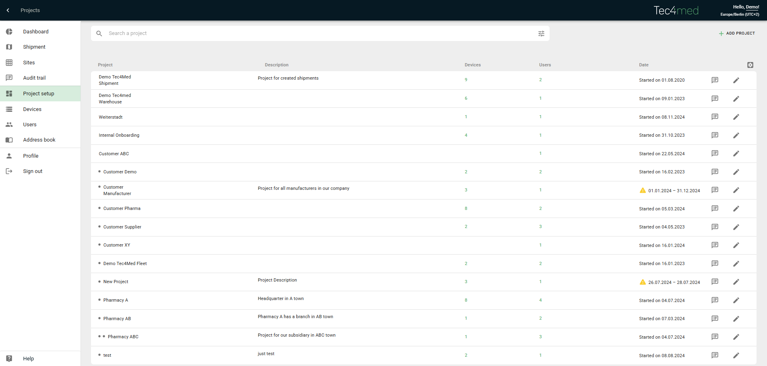Screen dimensions: 767x366
Task: Edit the Pharmacy ABC project
Action: click(x=736, y=337)
